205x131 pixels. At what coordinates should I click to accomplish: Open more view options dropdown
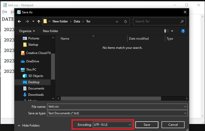click(172, 31)
